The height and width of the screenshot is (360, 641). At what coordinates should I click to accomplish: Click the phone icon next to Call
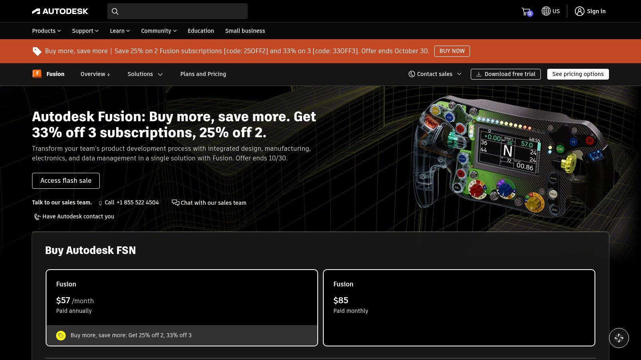[x=100, y=203]
